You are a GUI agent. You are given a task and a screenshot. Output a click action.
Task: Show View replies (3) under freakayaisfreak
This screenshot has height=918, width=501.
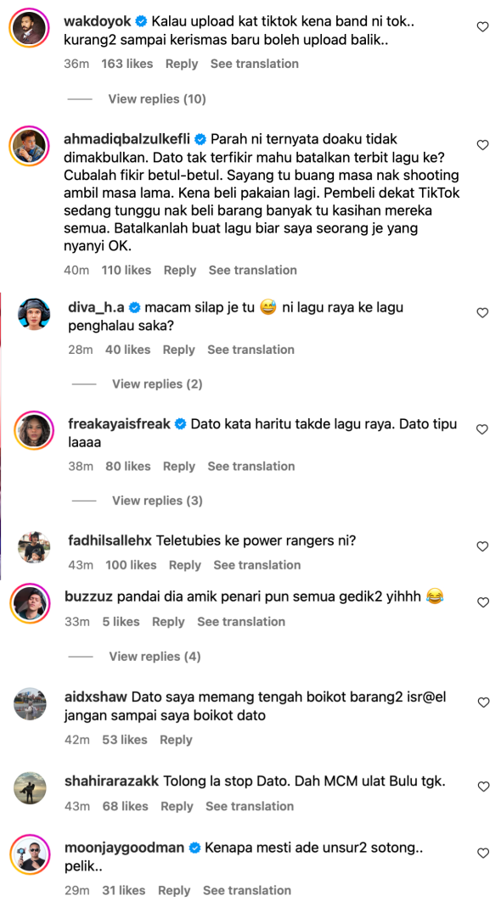tap(157, 501)
